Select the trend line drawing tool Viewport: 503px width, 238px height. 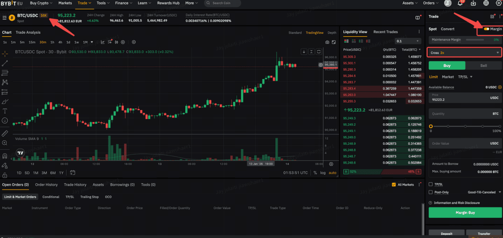click(5, 64)
